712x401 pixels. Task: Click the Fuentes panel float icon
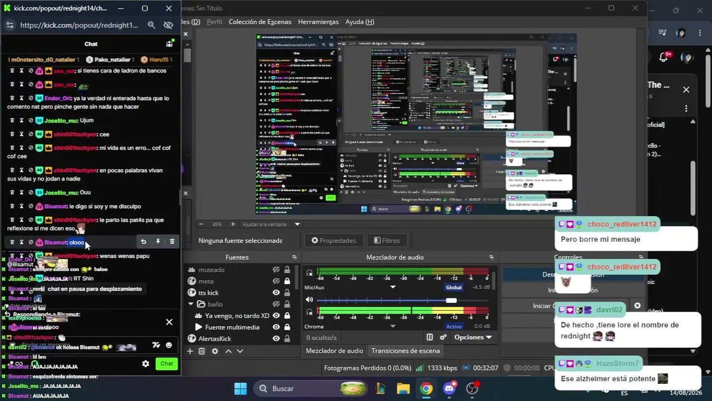(x=294, y=257)
